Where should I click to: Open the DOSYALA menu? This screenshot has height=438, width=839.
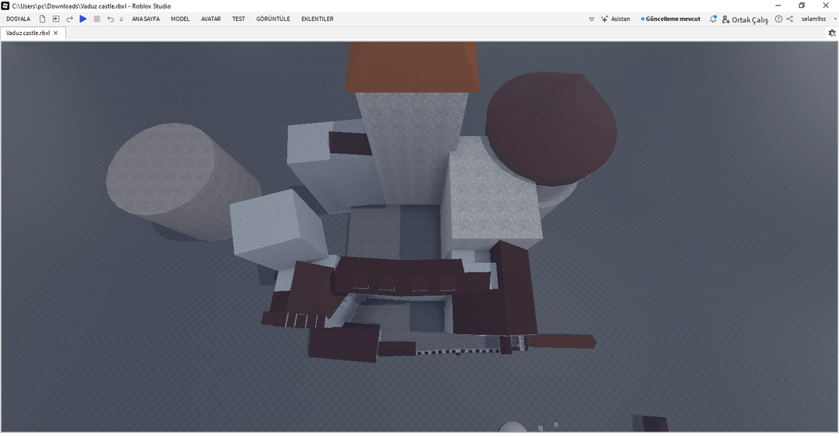[18, 19]
